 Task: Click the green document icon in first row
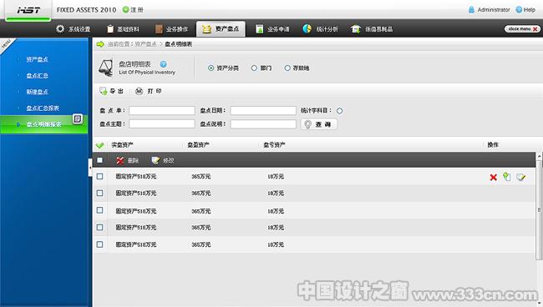click(x=506, y=177)
